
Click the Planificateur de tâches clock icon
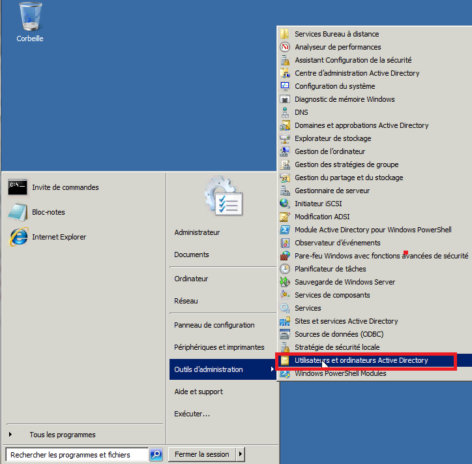(285, 269)
